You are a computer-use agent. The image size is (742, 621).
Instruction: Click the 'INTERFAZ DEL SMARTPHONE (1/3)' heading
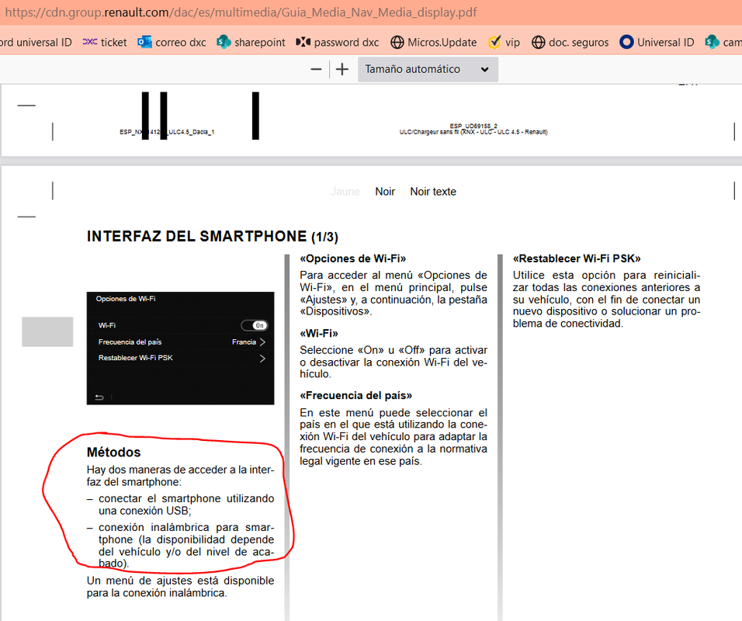tap(213, 236)
